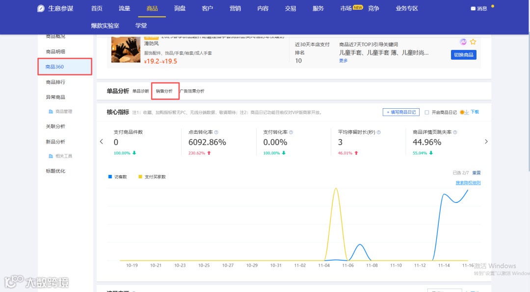The width and height of the screenshot is (530, 292).
Task: Open 爆款实验室 in the sub navigation
Action: [x=105, y=25]
